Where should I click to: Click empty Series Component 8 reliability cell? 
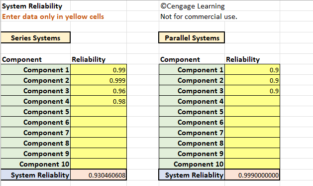pyautogui.click(x=99, y=143)
